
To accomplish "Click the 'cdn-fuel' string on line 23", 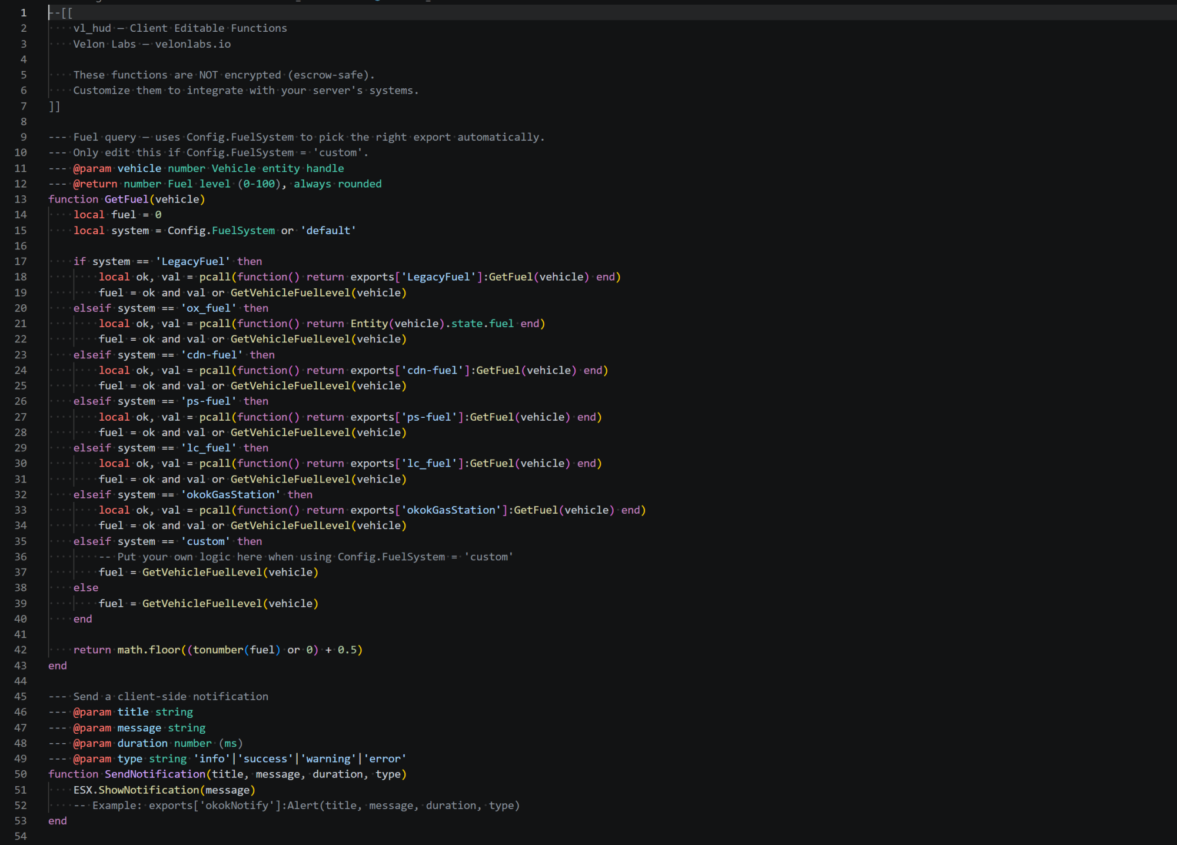I will (212, 355).
